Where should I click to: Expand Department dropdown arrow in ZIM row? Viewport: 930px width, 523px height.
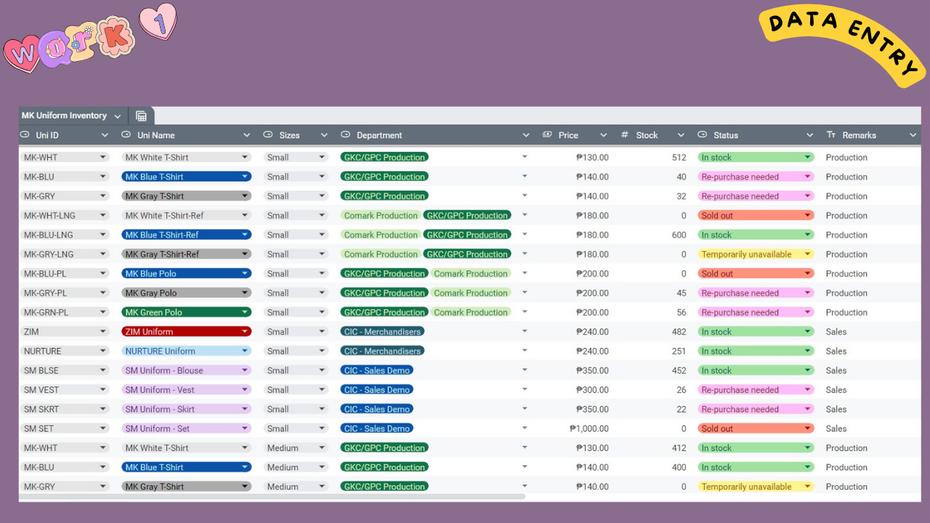coord(525,331)
